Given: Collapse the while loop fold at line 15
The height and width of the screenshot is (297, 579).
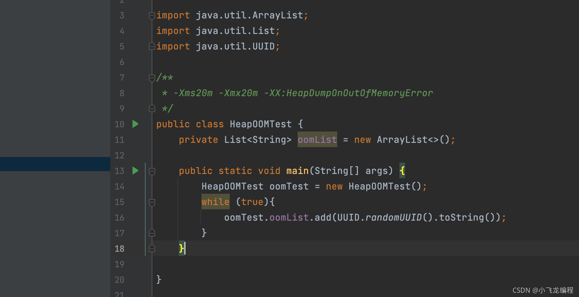Looking at the screenshot, I should (x=152, y=202).
